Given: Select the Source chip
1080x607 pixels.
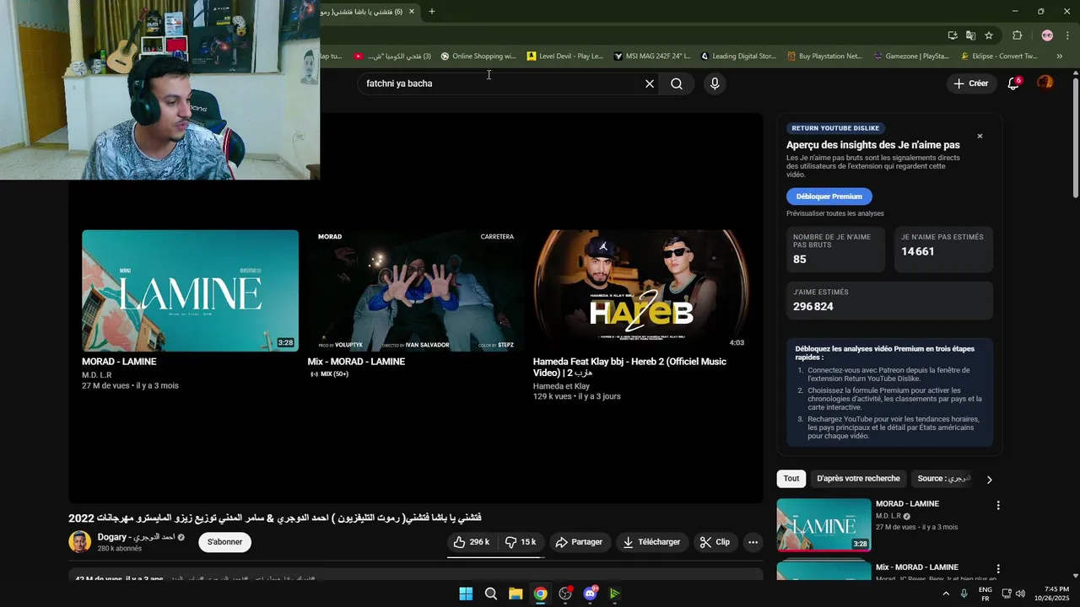Looking at the screenshot, I should (x=944, y=479).
